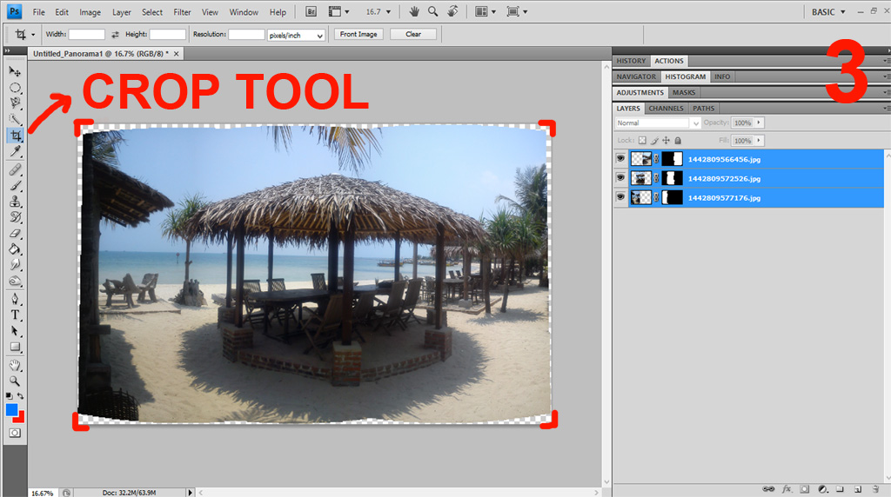This screenshot has height=497, width=891.
Task: Open the File menu
Action: [38, 12]
